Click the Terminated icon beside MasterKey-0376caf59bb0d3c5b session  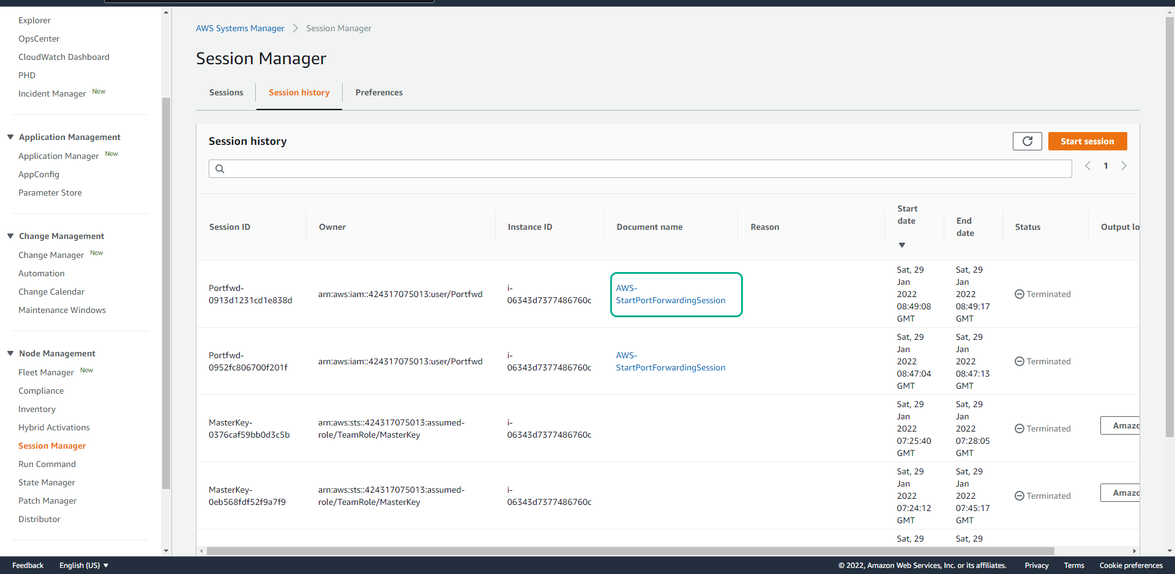[x=1019, y=429]
